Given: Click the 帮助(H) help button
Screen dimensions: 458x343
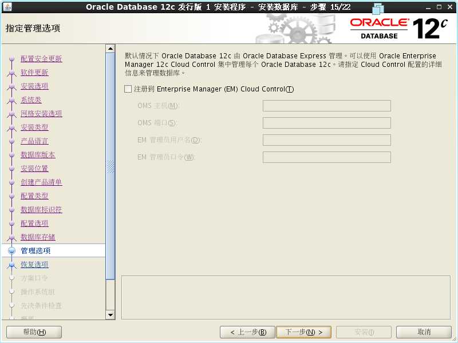Looking at the screenshot, I should pyautogui.click(x=34, y=332).
